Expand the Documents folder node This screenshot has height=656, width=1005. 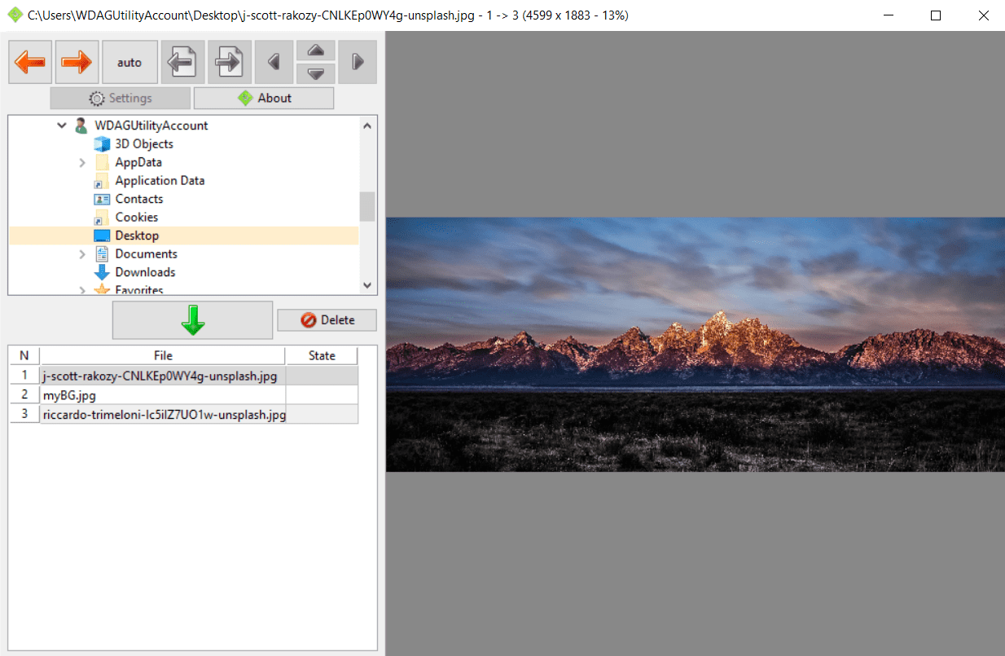pyautogui.click(x=82, y=254)
